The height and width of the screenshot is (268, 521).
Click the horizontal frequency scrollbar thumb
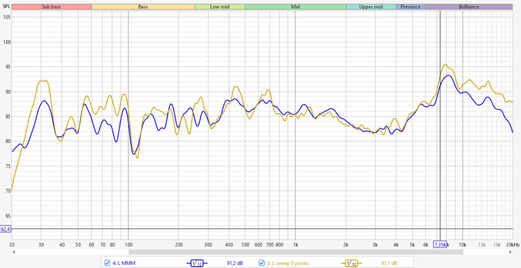click(x=296, y=252)
